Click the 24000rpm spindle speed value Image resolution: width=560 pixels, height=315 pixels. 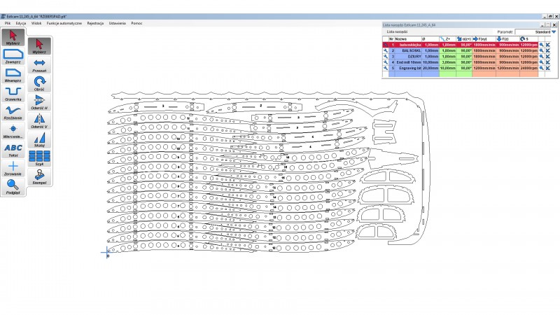point(529,68)
